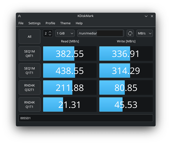Open the MB/s unit dropdown
The height and width of the screenshot is (145, 171).
click(144, 33)
